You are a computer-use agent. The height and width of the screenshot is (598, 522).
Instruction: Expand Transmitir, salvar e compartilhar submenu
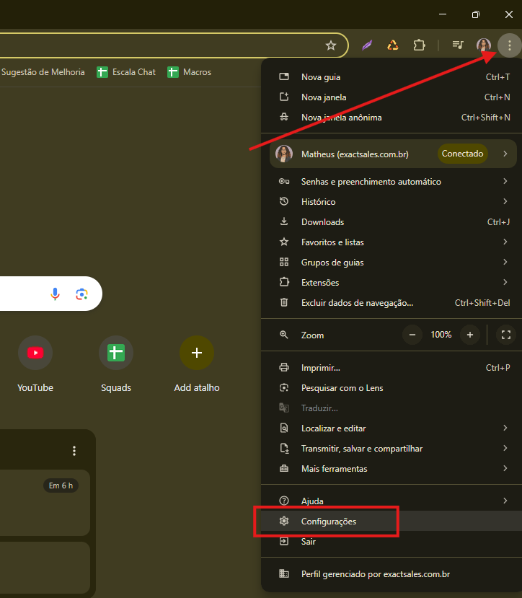(x=391, y=449)
